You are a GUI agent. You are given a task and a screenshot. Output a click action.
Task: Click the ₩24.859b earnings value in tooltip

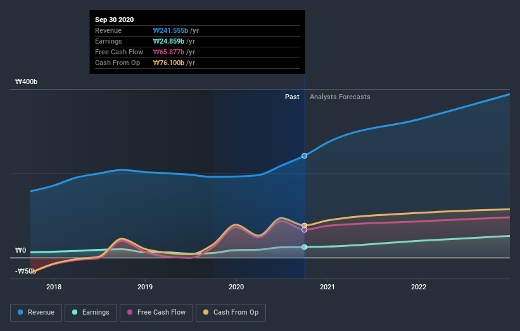168,41
